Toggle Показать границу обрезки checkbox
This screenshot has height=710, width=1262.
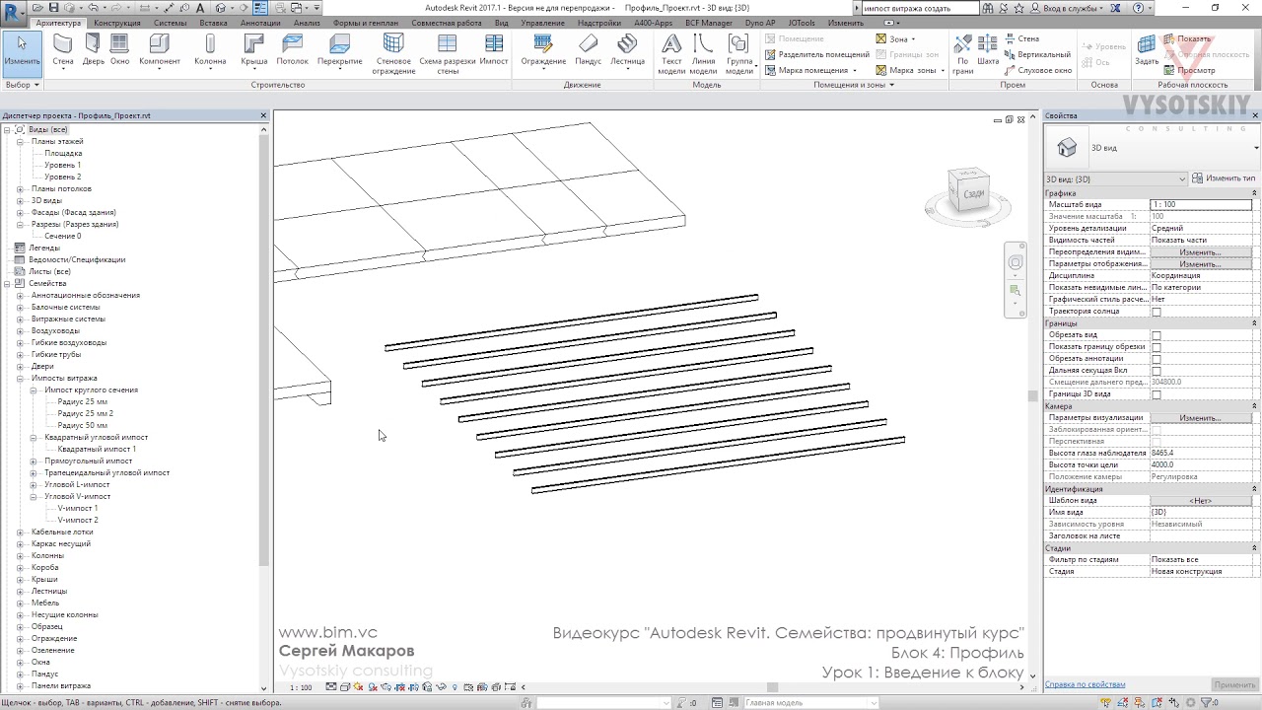1157,347
